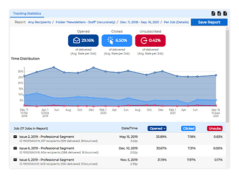Screen dimensions: 239x179
Task: Click the "Report:" label
Action: coord(20,22)
